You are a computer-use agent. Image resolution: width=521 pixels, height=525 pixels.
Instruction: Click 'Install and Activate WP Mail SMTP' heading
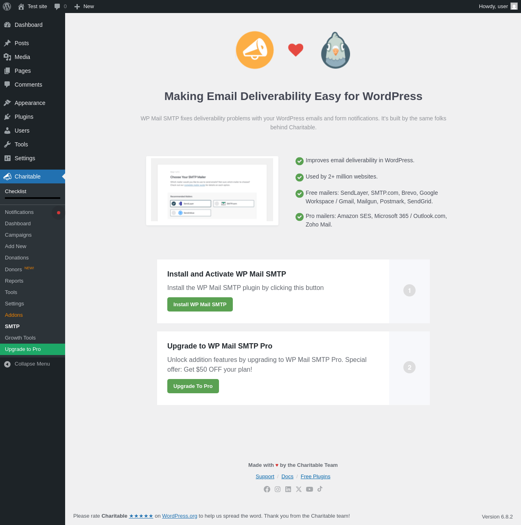pyautogui.click(x=227, y=274)
